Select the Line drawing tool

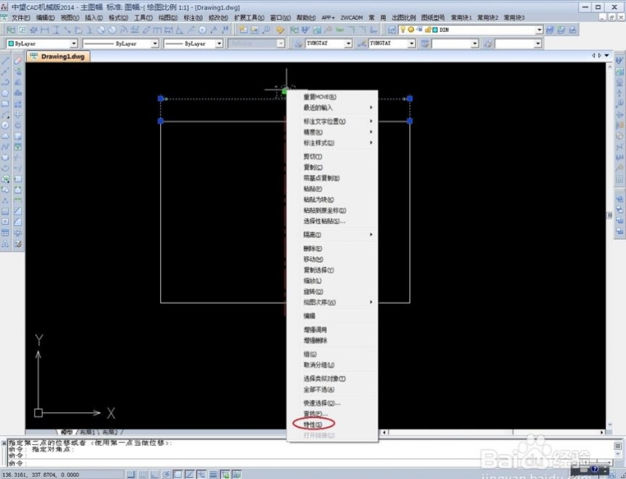(5, 60)
